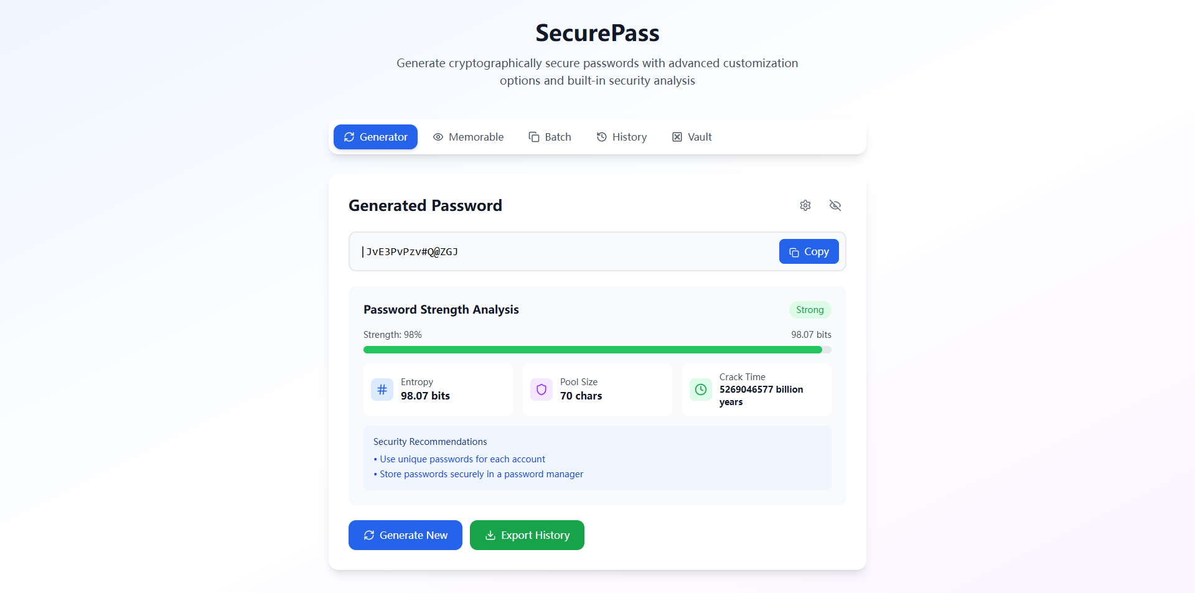Click the copy icon inside the Copy button
Viewport: 1195px width, 593px height.
tap(793, 252)
